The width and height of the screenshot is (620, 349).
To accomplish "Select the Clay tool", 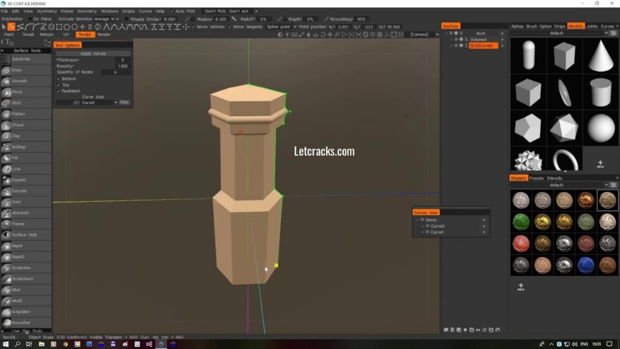I will 26,136.
